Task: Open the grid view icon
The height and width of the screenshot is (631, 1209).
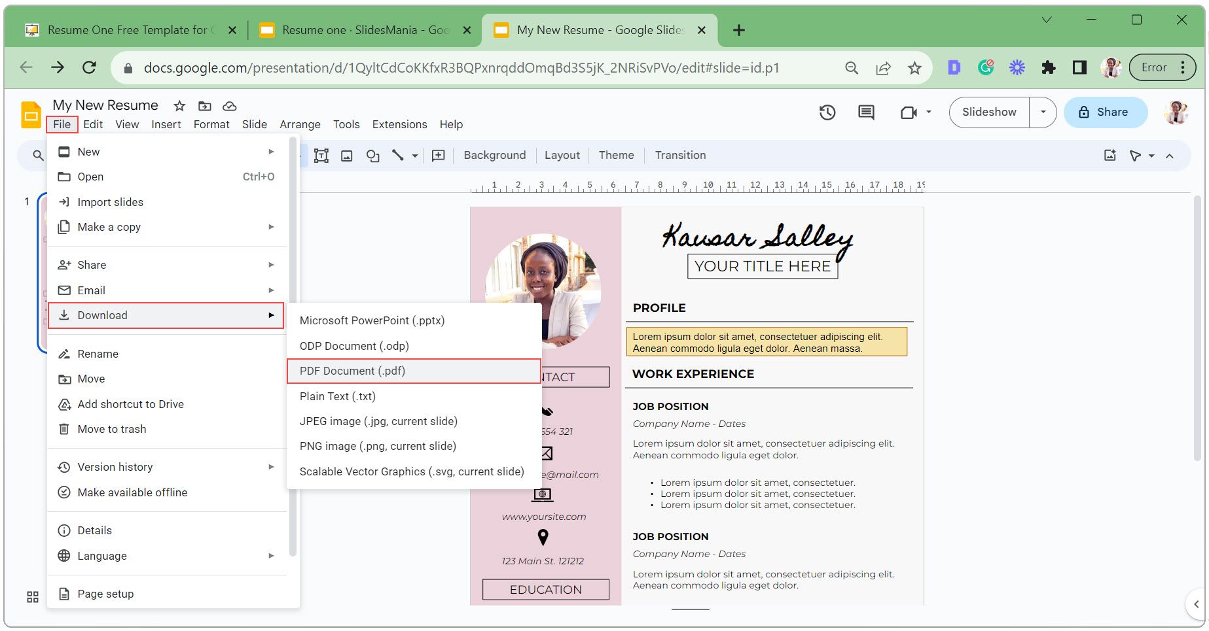Action: [33, 596]
